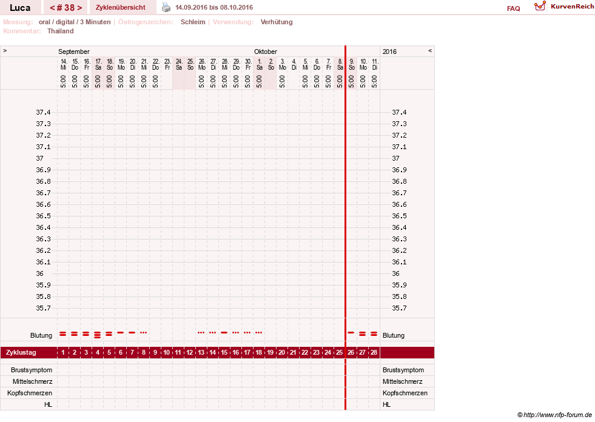
Task: Click the Thailand comment text
Action: (60, 31)
